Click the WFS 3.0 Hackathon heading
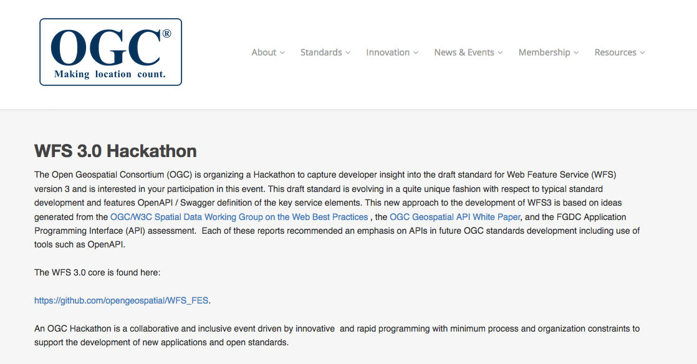The height and width of the screenshot is (364, 697). [115, 151]
